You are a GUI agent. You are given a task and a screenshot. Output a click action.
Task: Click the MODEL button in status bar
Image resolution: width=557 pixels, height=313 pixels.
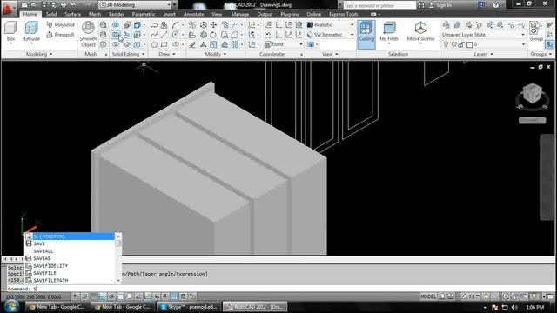[428, 296]
